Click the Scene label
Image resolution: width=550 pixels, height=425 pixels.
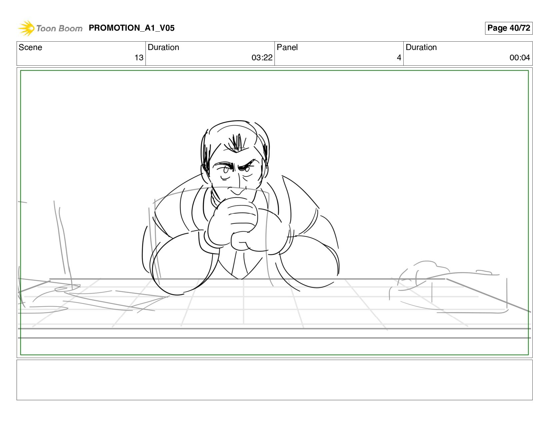(30, 47)
